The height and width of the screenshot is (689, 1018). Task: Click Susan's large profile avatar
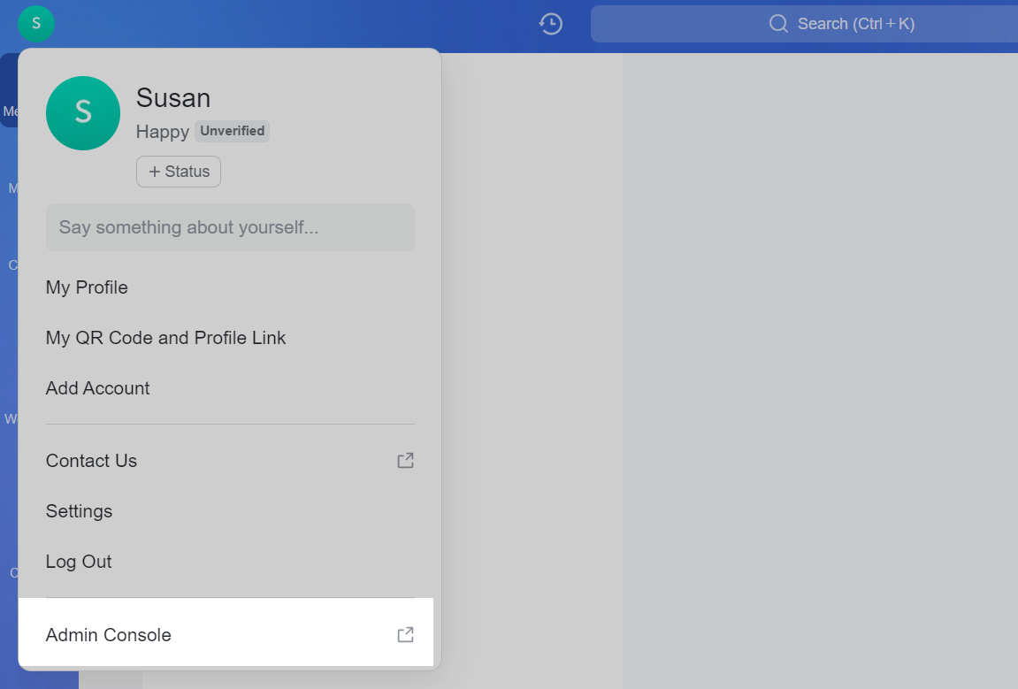pos(83,113)
